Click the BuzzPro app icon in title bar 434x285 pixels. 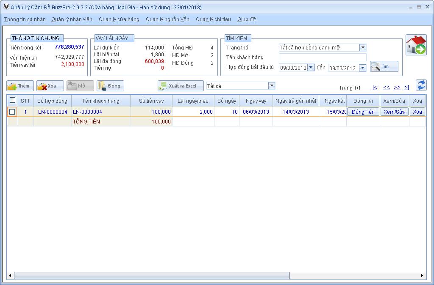pyautogui.click(x=6, y=7)
